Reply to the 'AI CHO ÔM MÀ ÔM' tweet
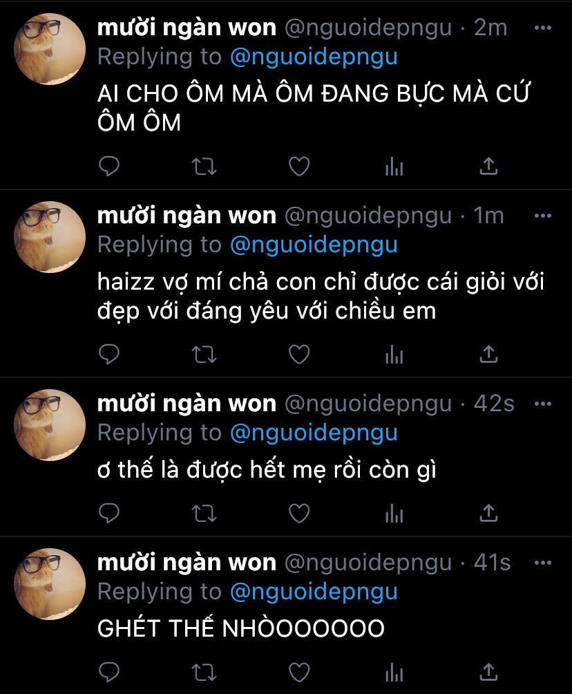This screenshot has height=694, width=572. coord(109,167)
